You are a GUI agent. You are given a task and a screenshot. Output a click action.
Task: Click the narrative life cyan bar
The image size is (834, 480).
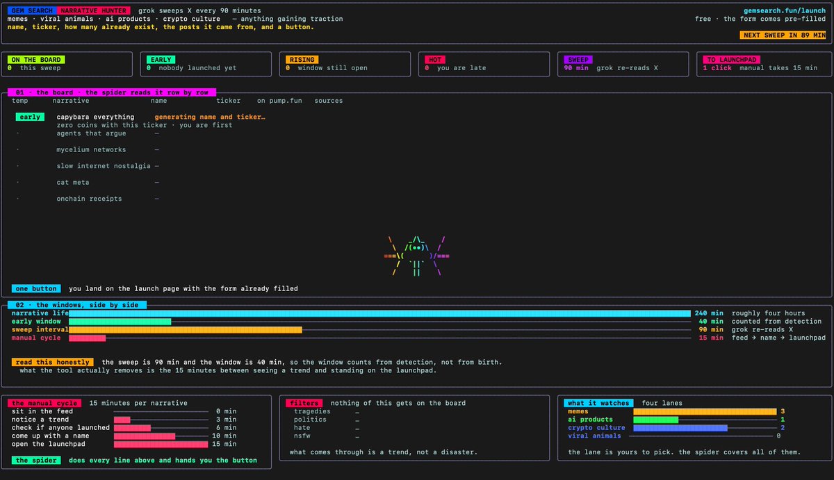click(x=379, y=313)
